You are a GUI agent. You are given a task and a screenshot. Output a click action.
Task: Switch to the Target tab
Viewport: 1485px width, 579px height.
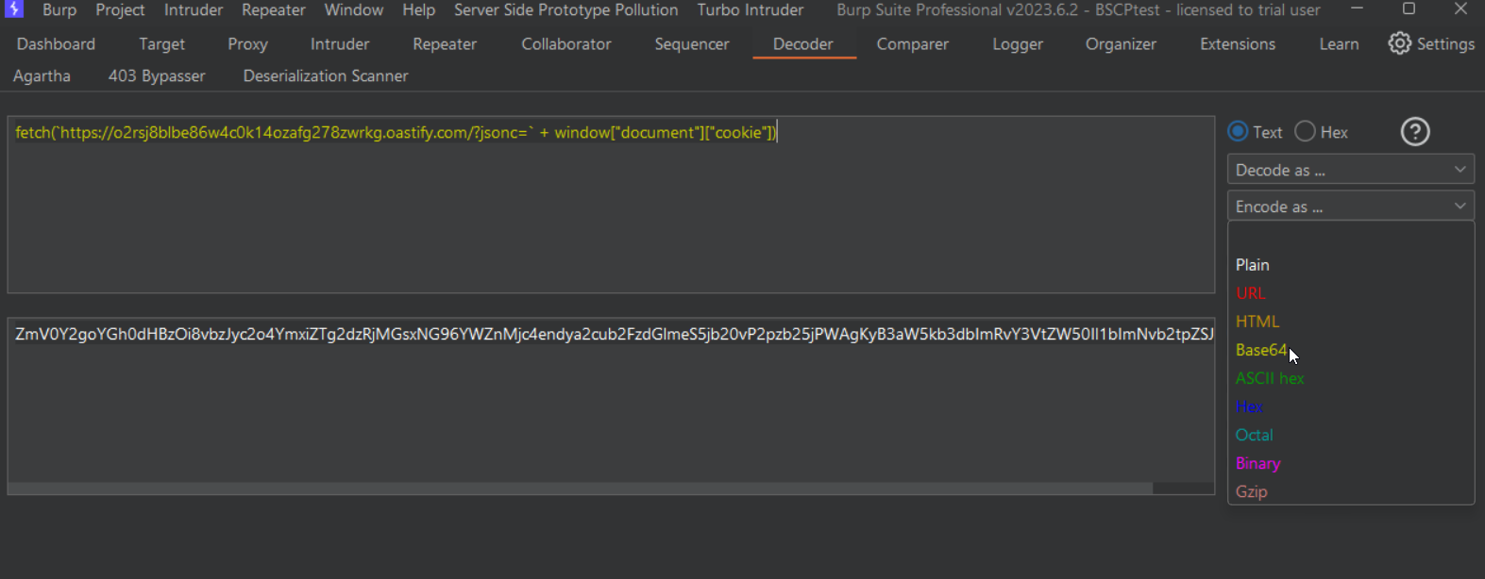click(162, 43)
